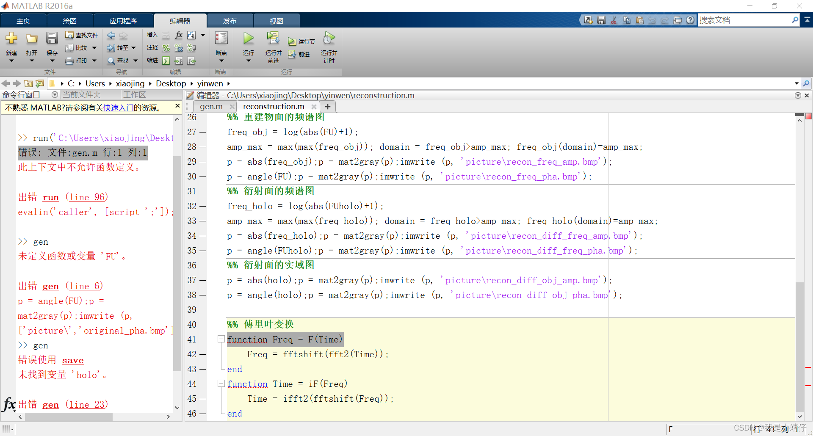Click the smart indent icon

pos(166,61)
